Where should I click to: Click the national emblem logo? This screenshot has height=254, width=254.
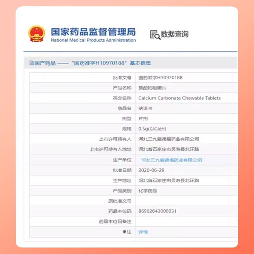[37, 34]
